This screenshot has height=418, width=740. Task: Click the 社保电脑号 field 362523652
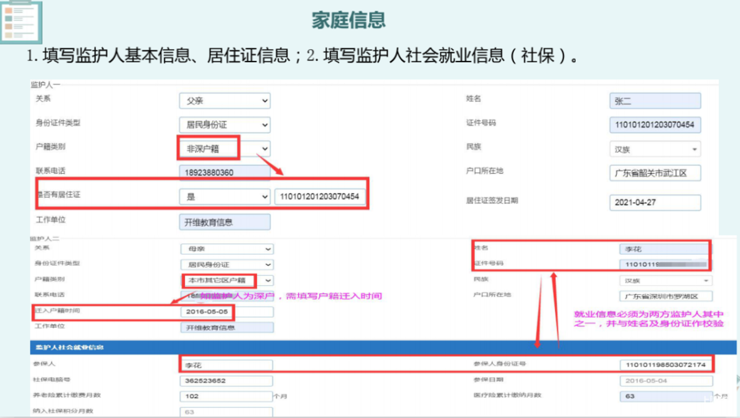point(227,381)
